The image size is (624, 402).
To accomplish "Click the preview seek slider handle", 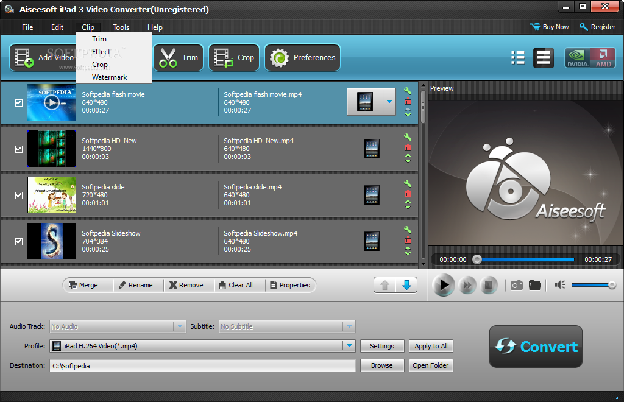I will click(477, 259).
